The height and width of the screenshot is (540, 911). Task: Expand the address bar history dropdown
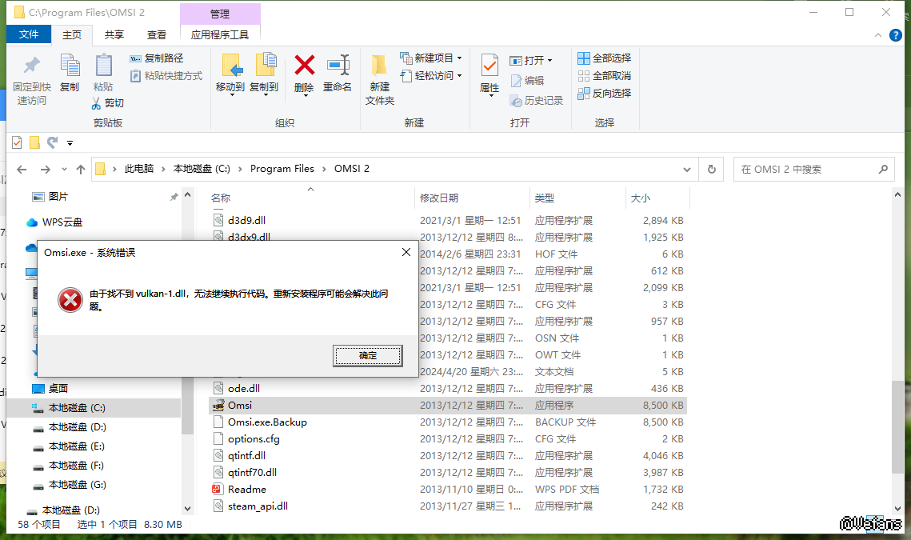coord(687,169)
